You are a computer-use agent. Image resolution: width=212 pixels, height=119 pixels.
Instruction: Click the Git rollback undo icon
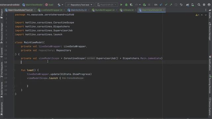[181, 5]
